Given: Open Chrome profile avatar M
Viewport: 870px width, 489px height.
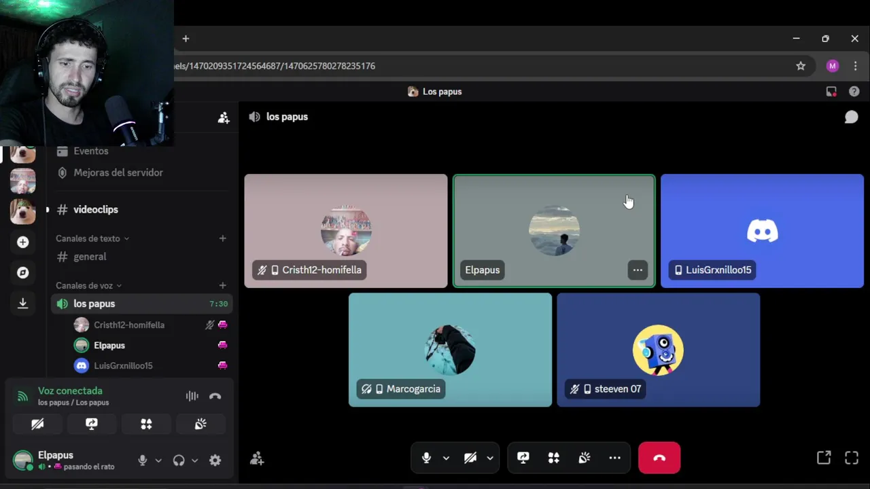Looking at the screenshot, I should point(833,66).
